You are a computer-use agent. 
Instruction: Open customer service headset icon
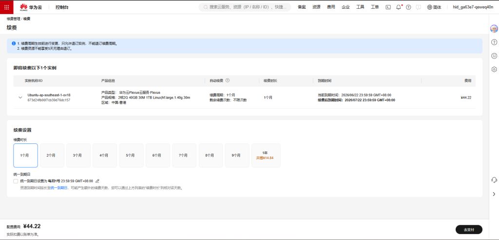(494, 180)
